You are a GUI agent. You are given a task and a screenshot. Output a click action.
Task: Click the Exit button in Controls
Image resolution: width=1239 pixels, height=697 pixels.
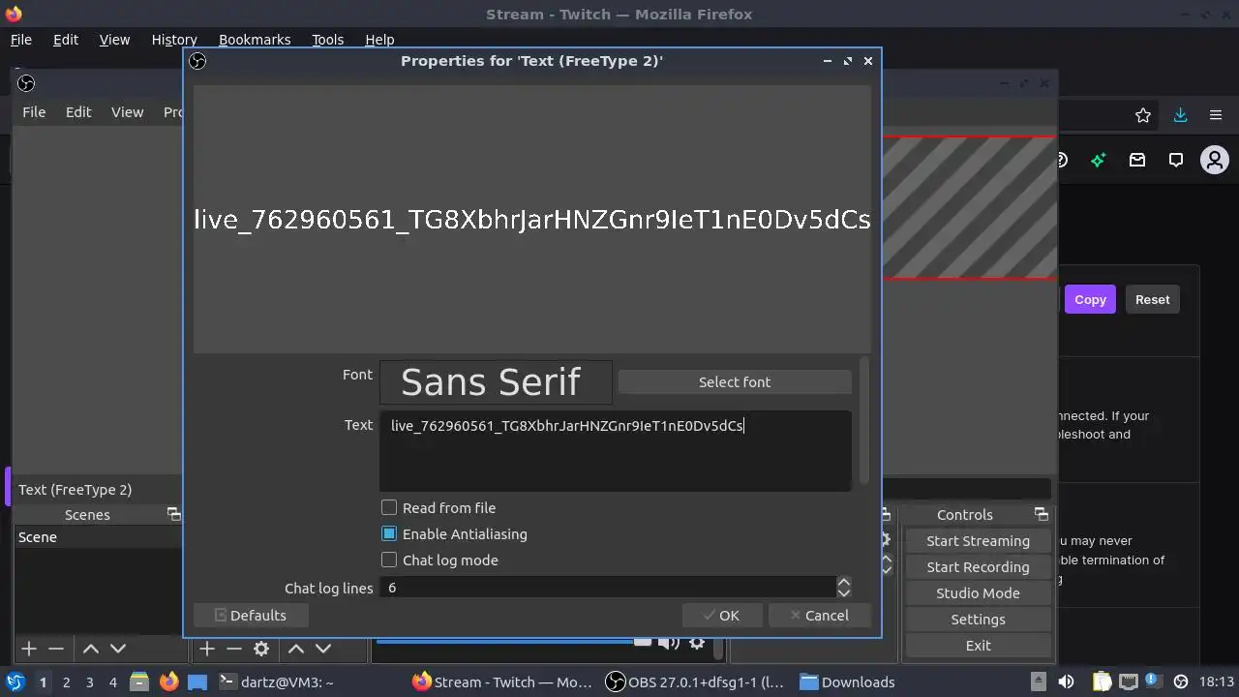(x=978, y=645)
